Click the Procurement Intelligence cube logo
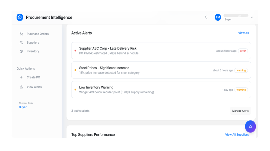 20,18
